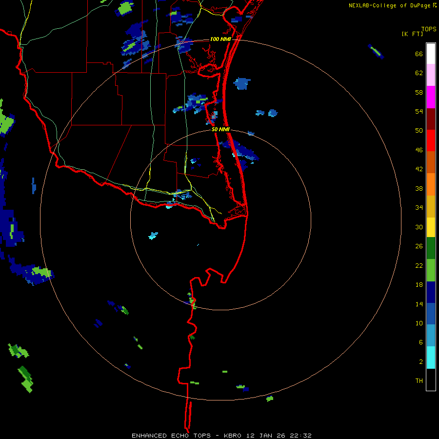Click the cyan echo inside the 50 NMI ring
Screen dimensions: 439x439
pos(153,236)
